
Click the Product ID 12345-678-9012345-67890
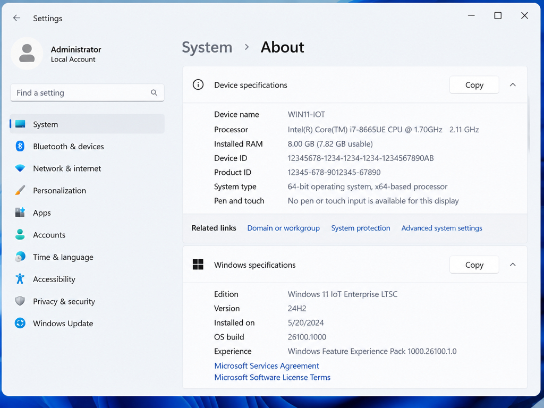(334, 172)
